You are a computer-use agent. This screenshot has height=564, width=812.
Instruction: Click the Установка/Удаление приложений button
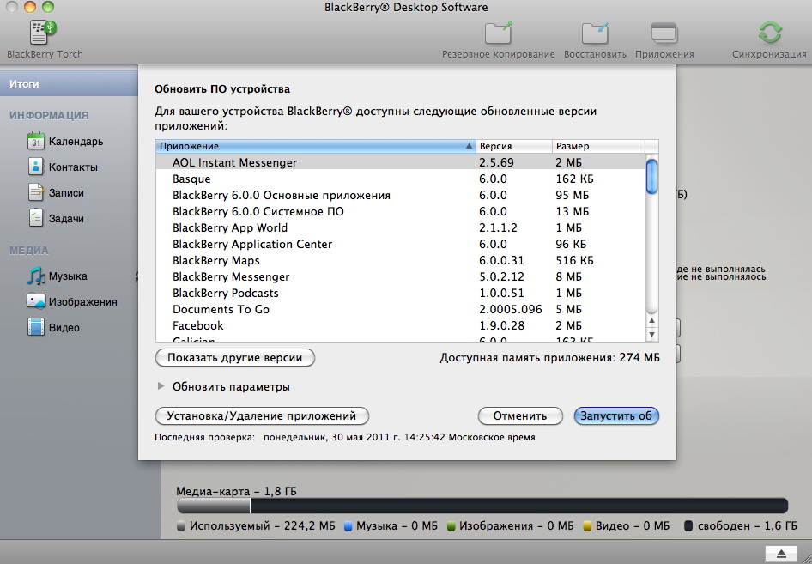262,415
